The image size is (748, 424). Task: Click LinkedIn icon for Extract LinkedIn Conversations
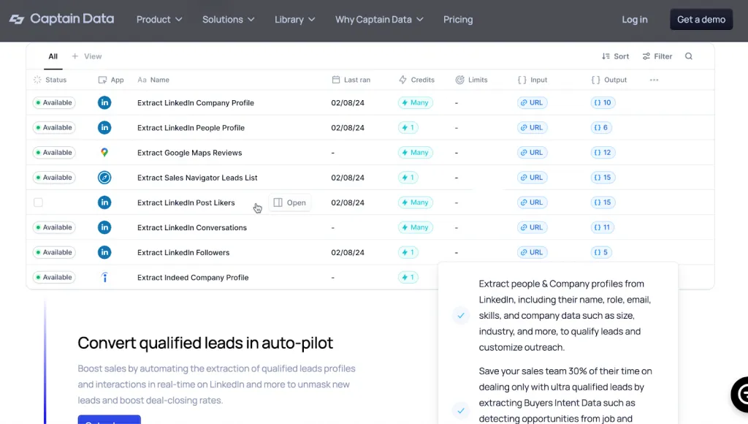tap(104, 227)
